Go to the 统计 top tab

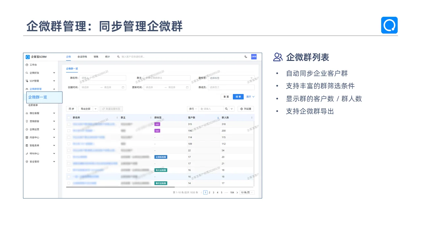[x=108, y=57]
